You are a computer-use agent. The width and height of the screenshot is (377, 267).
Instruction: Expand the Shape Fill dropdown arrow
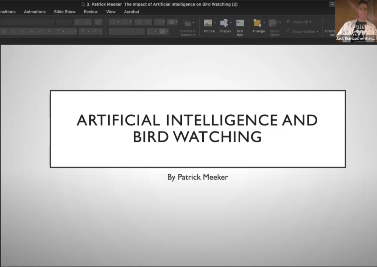pos(311,22)
